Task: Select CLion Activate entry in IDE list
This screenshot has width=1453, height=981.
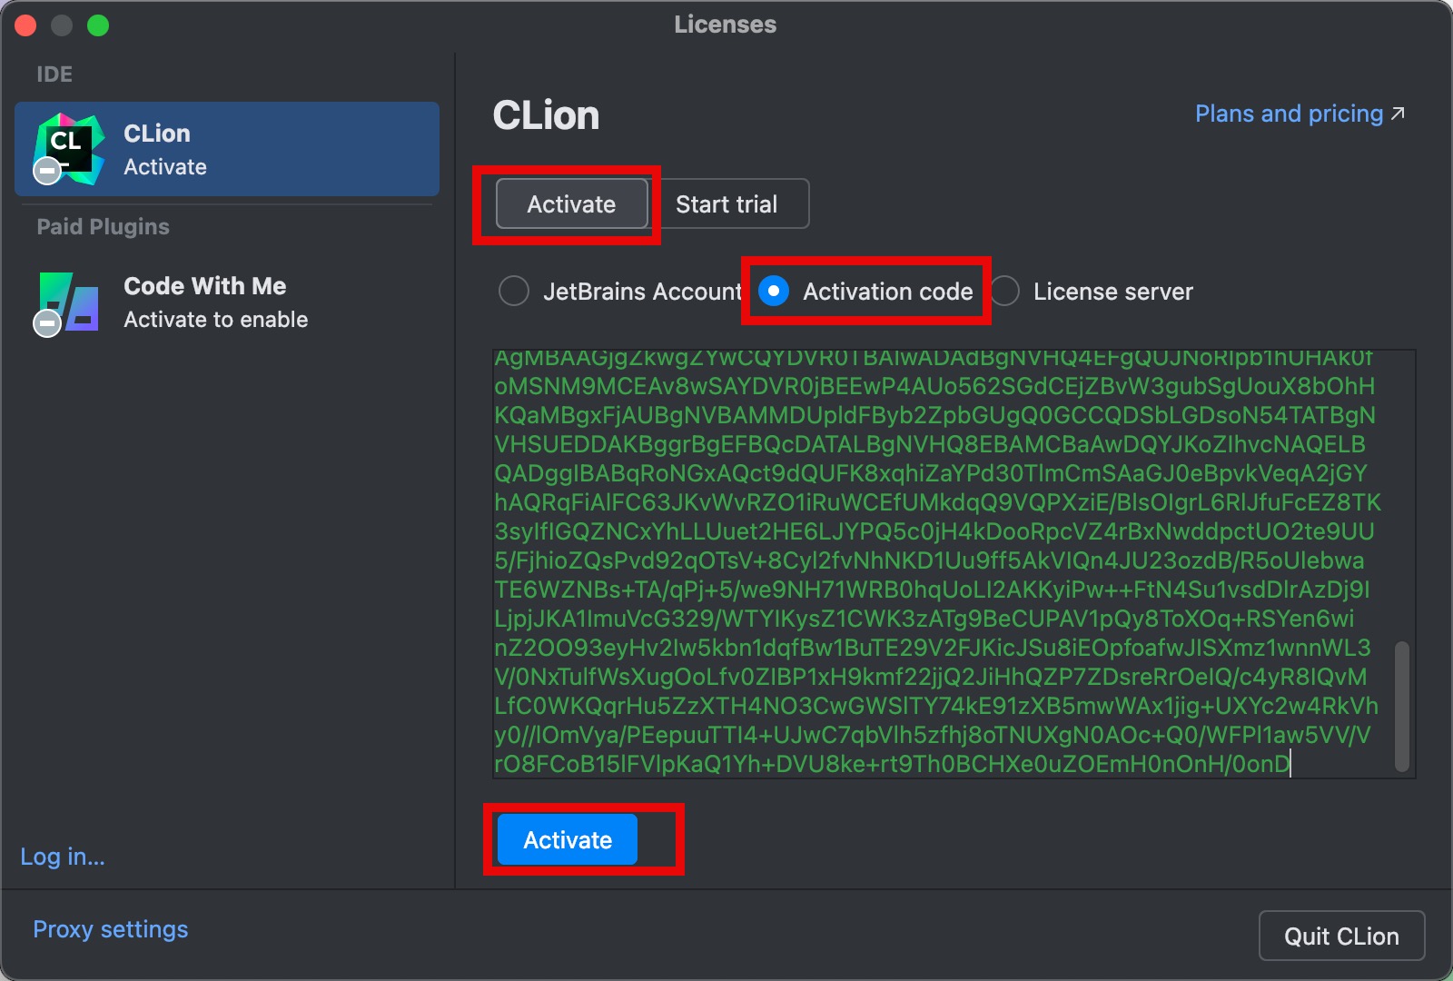Action: (x=227, y=149)
